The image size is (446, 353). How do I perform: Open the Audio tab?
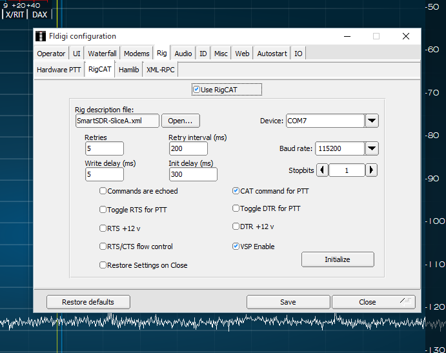click(x=183, y=54)
